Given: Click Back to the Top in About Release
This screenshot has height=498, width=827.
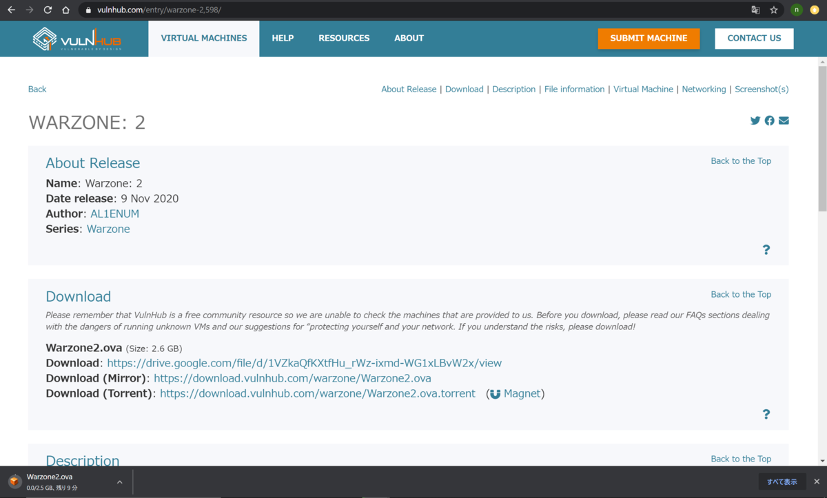Looking at the screenshot, I should pyautogui.click(x=741, y=160).
